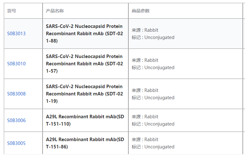Viewport: 245px width, 156px height.
Task: Select A29L Recombinant Rabbit mAb (SDT-151-110)
Action: 85,120
